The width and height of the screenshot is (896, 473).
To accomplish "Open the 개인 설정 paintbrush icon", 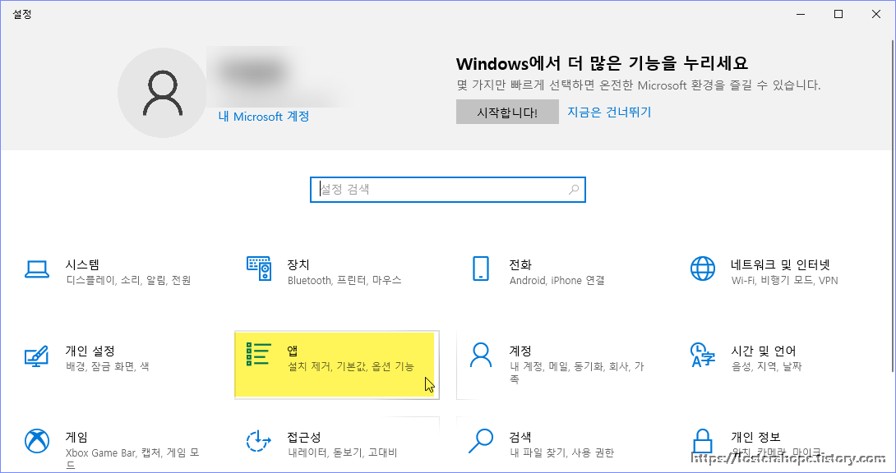I will (x=36, y=356).
